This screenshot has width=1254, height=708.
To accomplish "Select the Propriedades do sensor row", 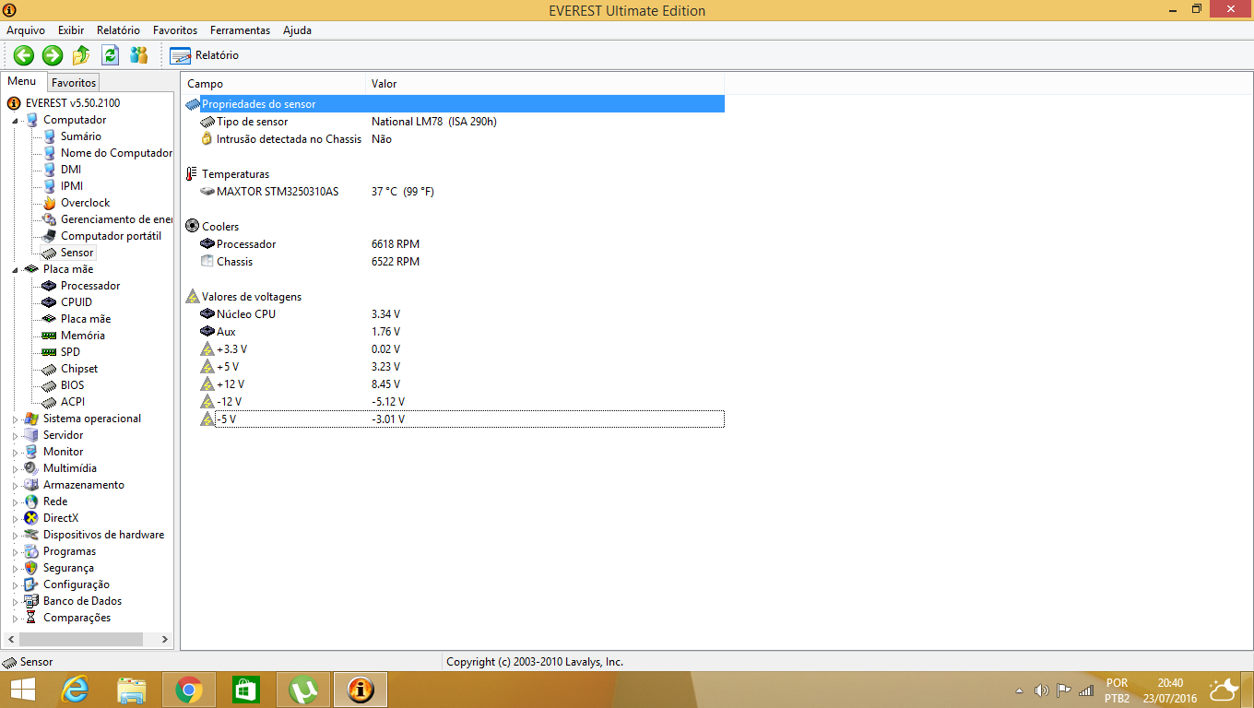I will [455, 104].
